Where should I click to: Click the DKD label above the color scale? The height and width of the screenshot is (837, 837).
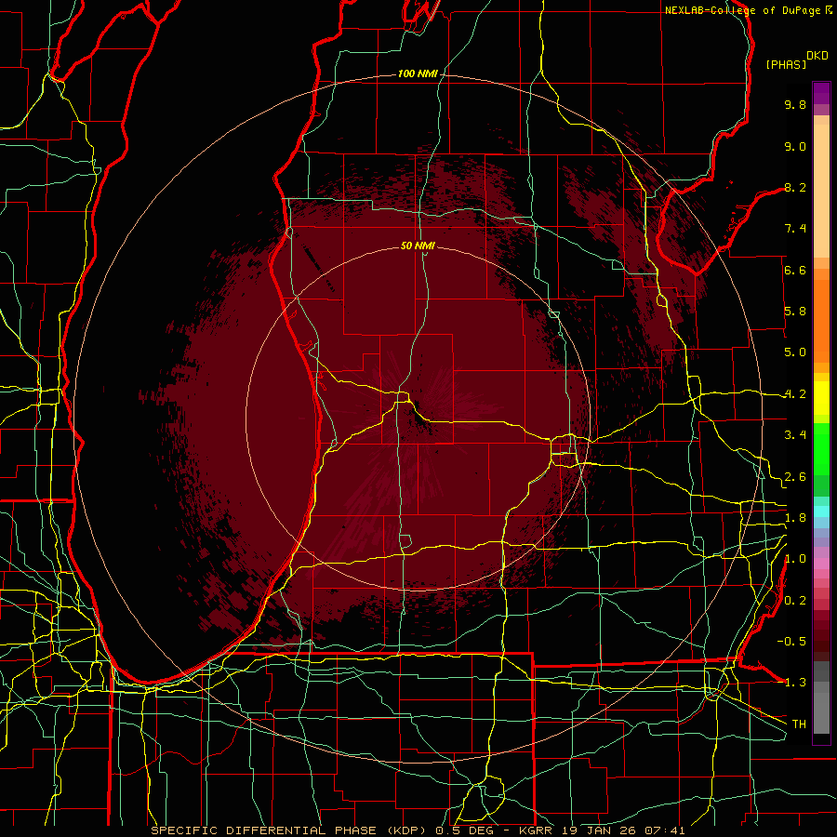coord(817,56)
